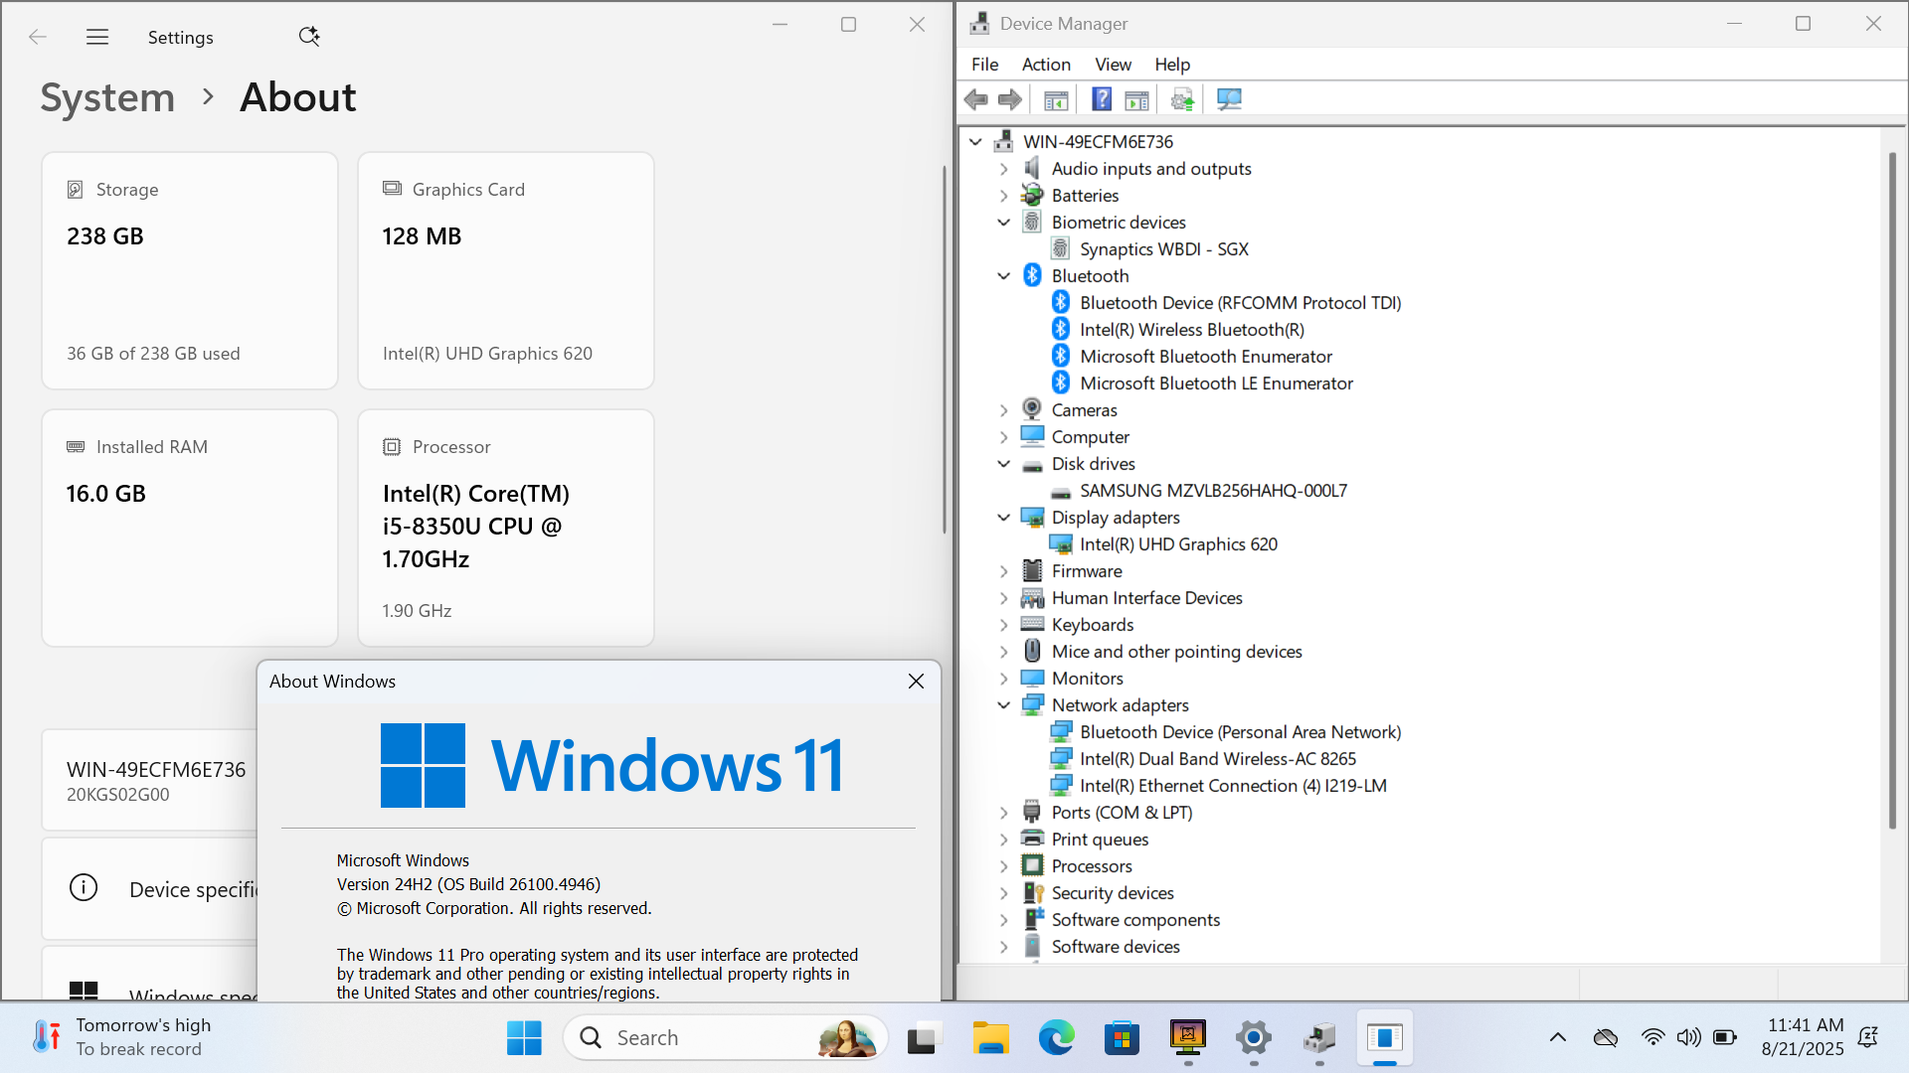Screen dimensions: 1909x1073
Task: Click the Forward arrow in Device Manager toolbar
Action: 1010,99
